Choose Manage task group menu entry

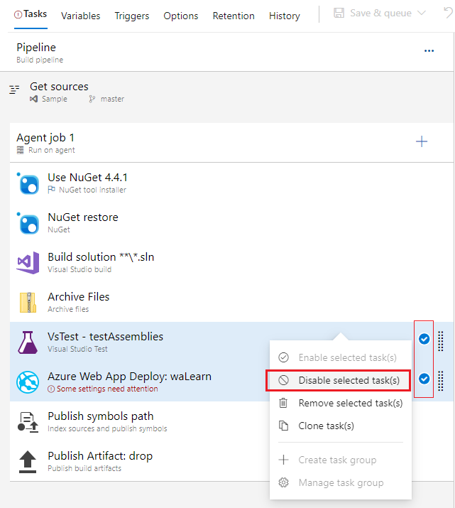341,482
